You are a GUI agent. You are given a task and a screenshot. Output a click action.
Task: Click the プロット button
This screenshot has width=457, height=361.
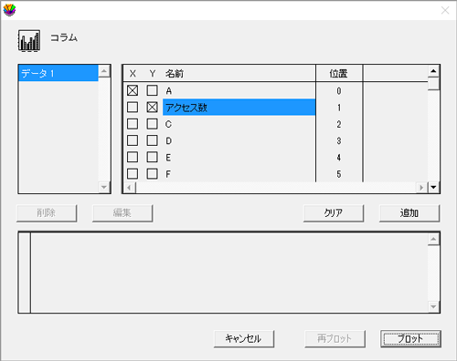(410, 338)
